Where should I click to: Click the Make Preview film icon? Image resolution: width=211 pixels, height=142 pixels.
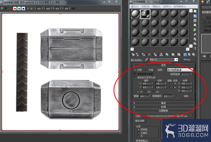coord(195,34)
